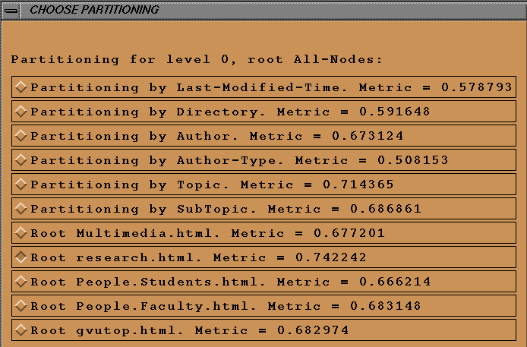Image resolution: width=527 pixels, height=347 pixels.
Task: Click the Metric = 0.742242 row text
Action: [x=197, y=258]
